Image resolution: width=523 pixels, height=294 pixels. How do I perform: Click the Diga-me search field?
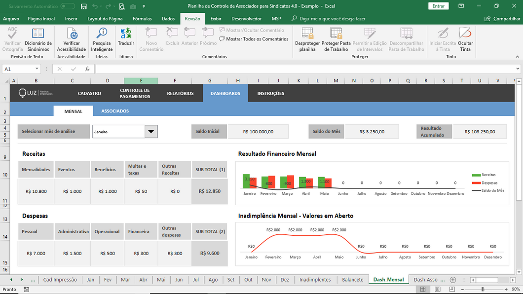pos(332,18)
